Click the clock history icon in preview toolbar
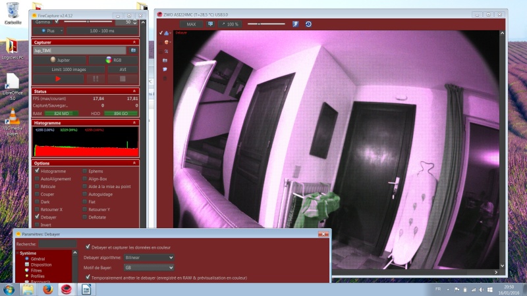Image resolution: width=527 pixels, height=296 pixels. click(308, 24)
